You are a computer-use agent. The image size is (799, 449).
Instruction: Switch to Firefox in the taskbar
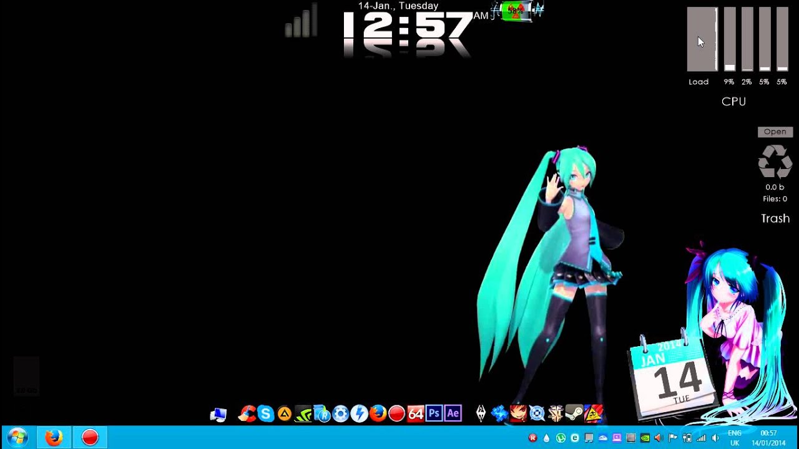54,438
